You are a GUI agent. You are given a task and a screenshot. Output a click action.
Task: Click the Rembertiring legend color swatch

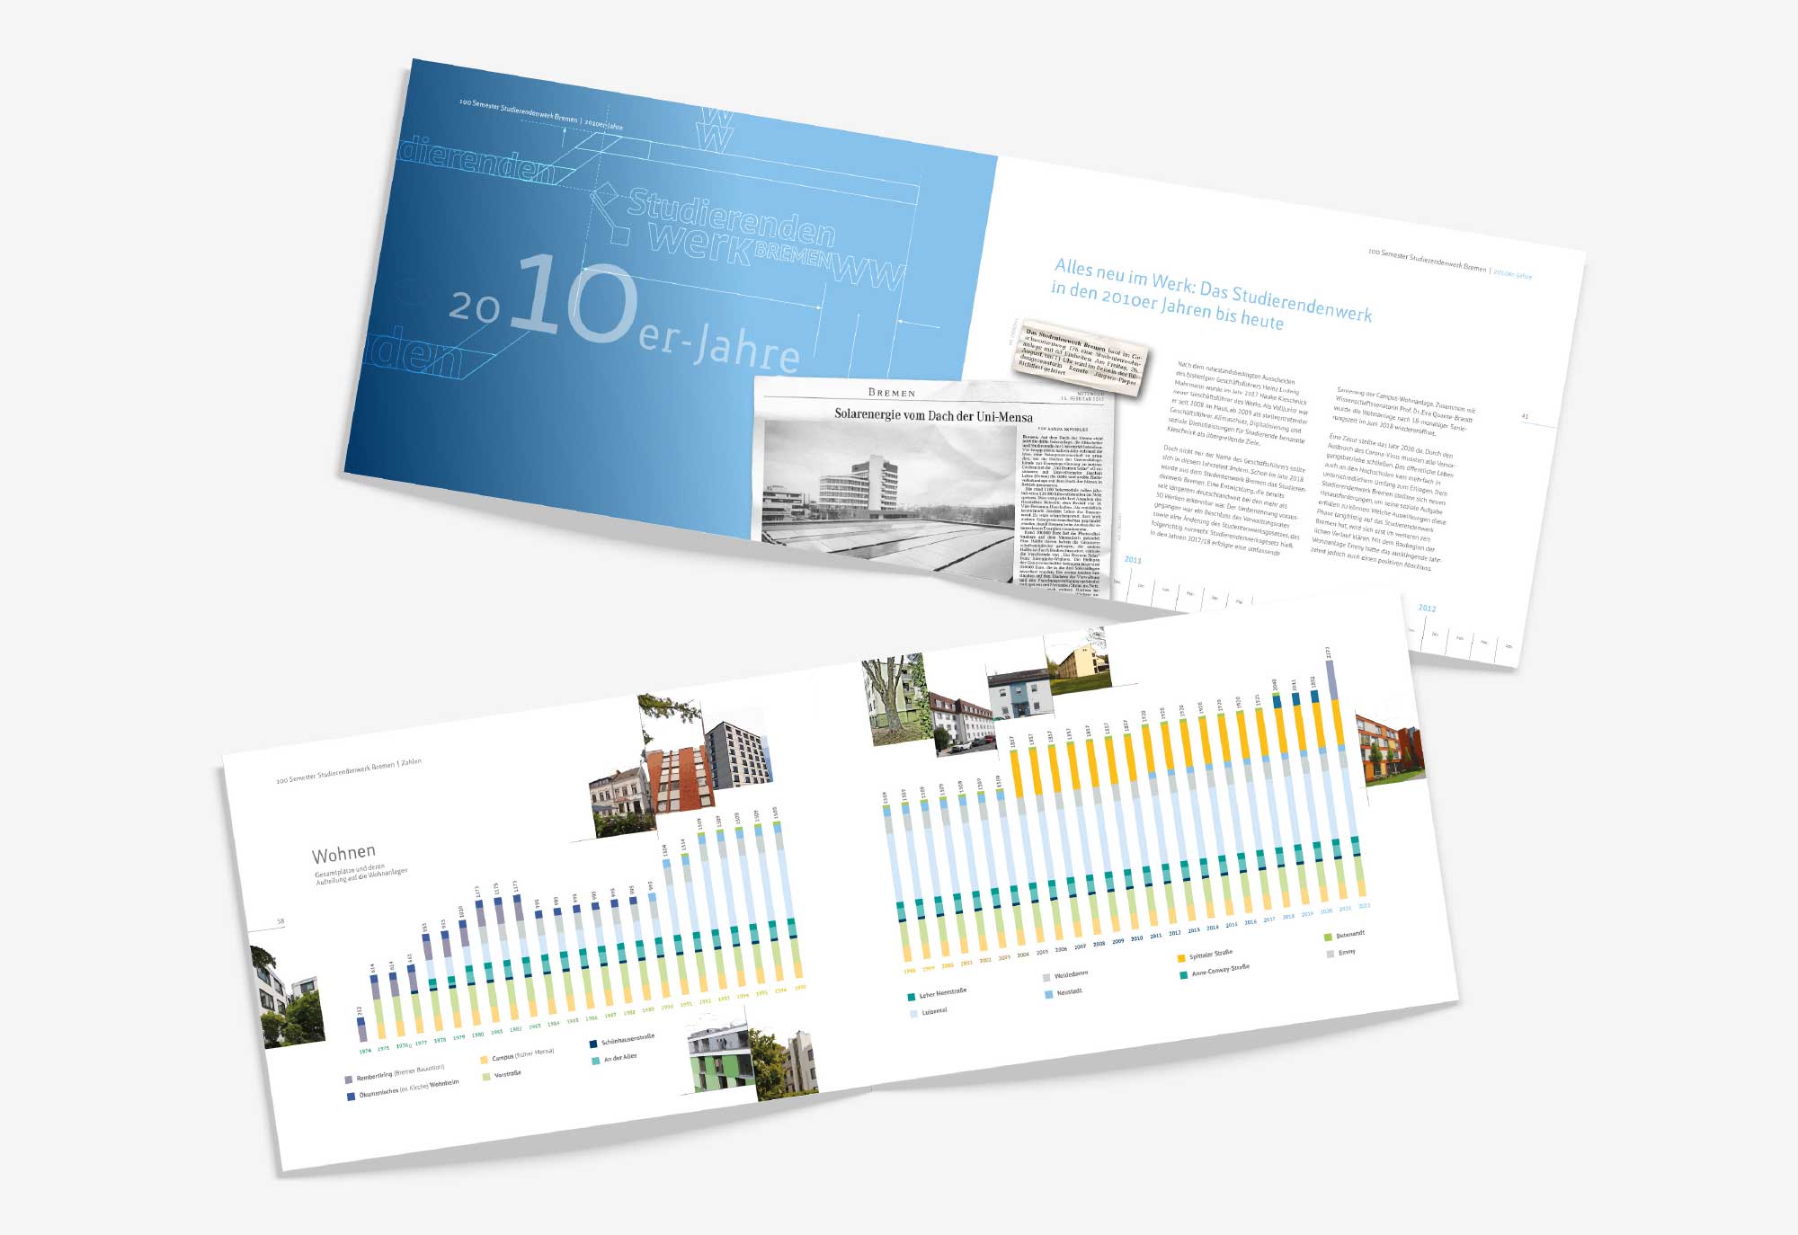tap(349, 1080)
